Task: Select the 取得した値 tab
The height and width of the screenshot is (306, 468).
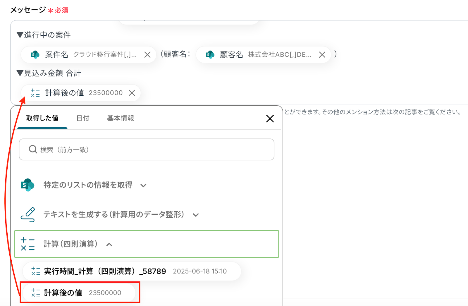Action: 42,118
